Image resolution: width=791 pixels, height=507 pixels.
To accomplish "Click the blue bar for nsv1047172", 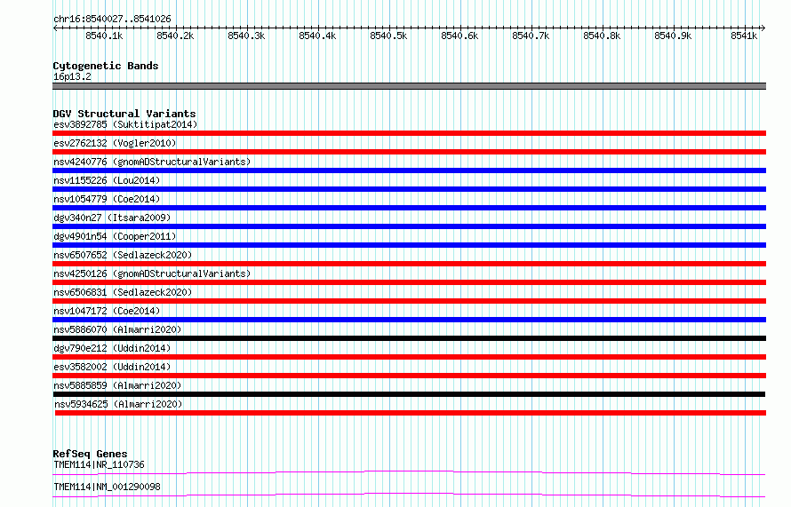I will click(409, 320).
